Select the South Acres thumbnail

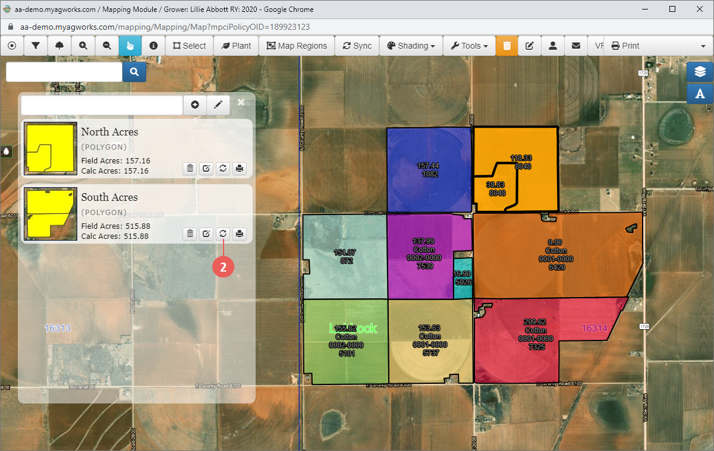(x=51, y=214)
